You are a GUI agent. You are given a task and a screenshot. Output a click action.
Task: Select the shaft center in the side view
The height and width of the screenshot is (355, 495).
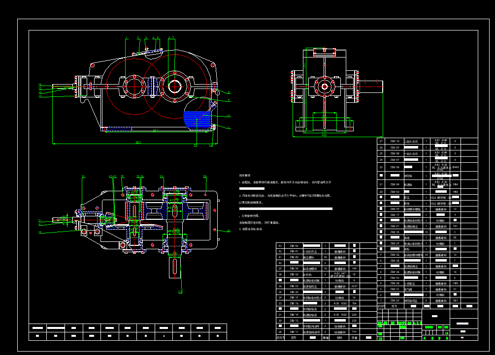[325, 87]
